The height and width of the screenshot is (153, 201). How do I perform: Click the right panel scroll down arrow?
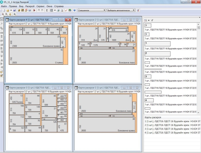(198, 112)
